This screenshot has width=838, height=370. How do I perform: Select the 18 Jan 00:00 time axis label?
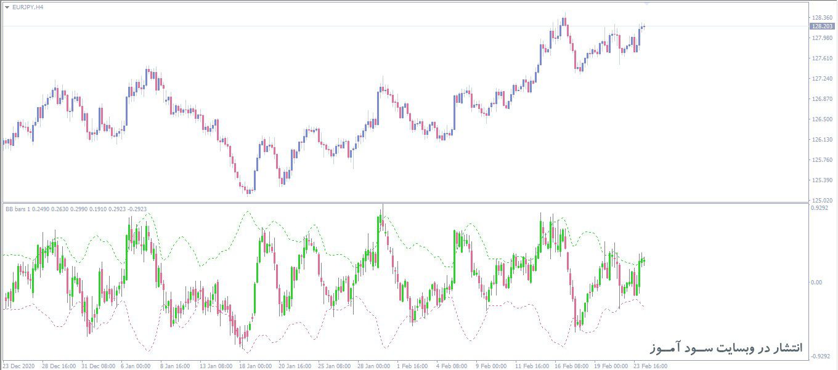(x=255, y=366)
